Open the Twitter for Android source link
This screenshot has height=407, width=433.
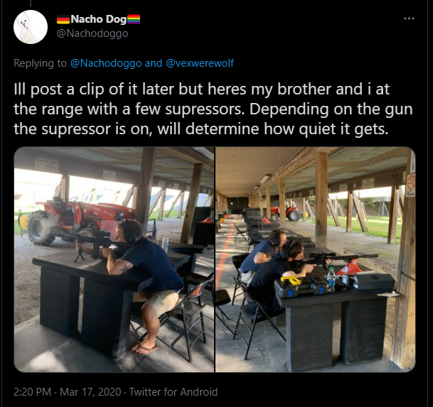coord(173,392)
